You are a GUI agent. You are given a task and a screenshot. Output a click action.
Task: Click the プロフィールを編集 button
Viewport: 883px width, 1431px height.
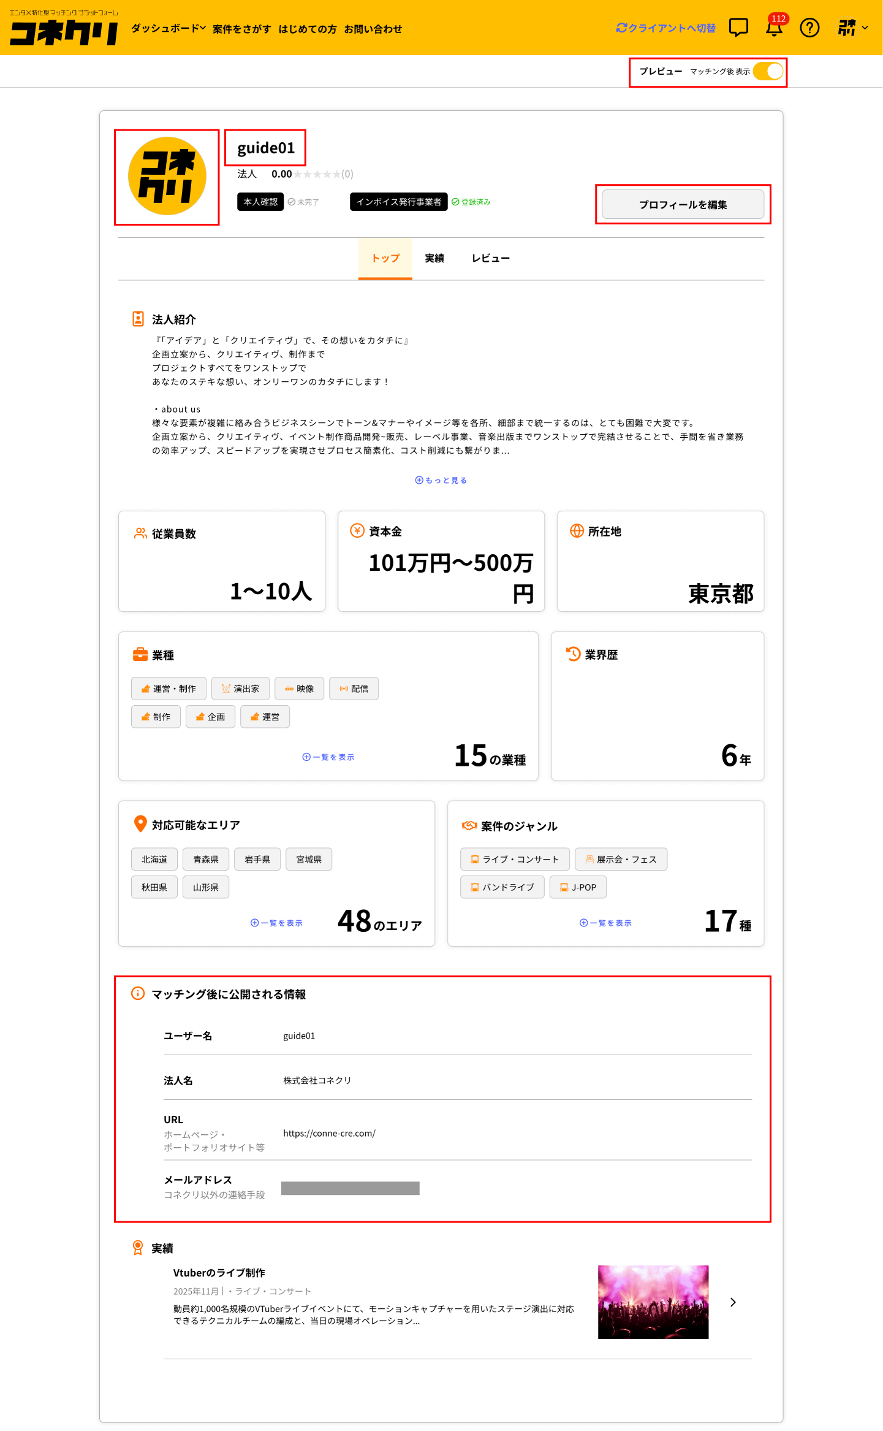[x=683, y=204]
